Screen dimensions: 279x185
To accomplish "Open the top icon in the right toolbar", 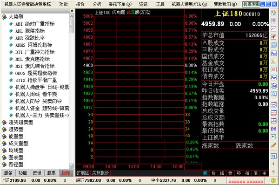I will [x=273, y=13].
